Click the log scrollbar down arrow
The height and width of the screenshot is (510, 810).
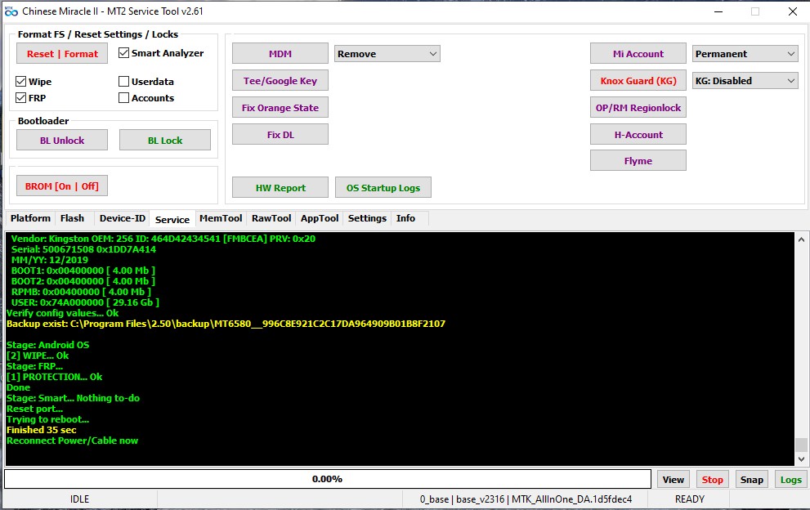[801, 459]
